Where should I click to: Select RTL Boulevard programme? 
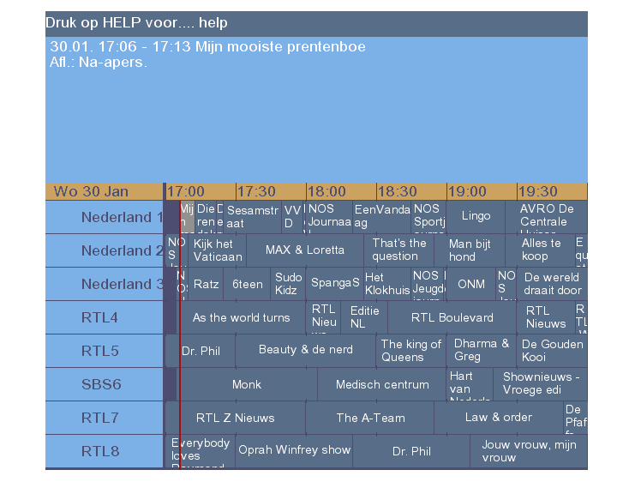point(452,317)
